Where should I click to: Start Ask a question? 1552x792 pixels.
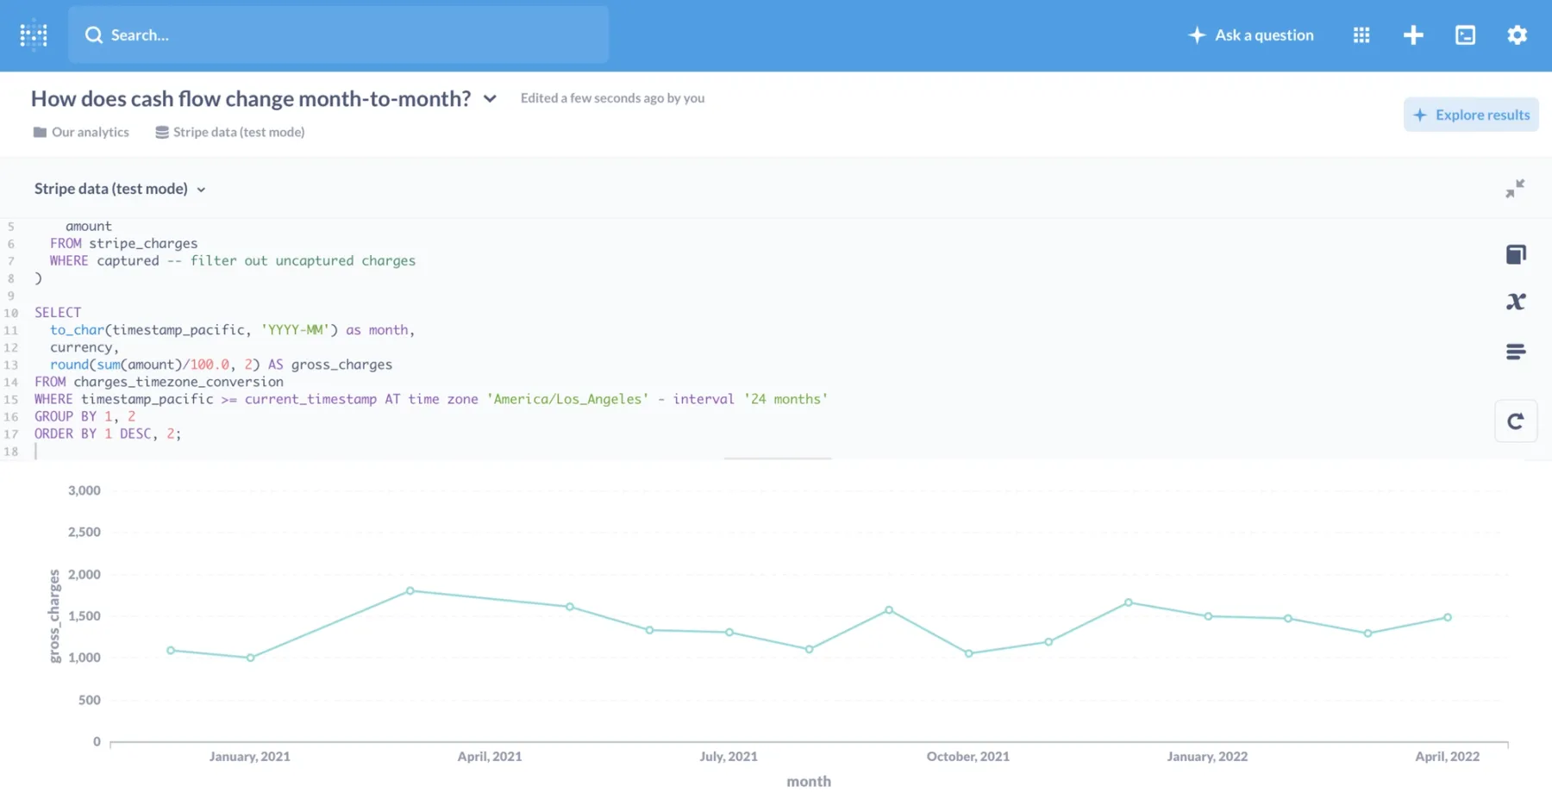click(x=1251, y=35)
